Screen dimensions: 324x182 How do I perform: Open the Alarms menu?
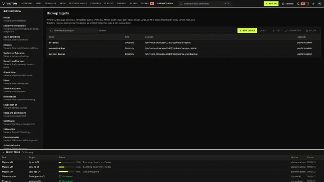145,4
